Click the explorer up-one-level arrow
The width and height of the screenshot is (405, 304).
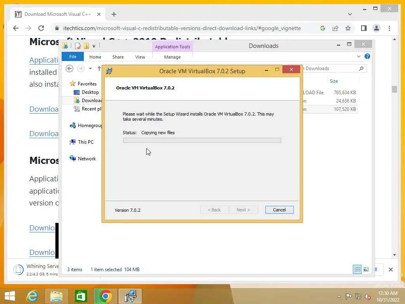pyautogui.click(x=99, y=68)
